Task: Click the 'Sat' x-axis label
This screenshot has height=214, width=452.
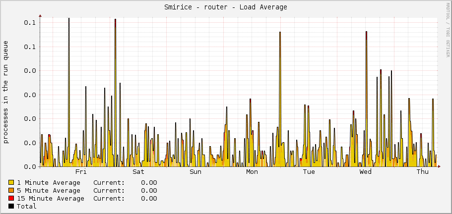Action: (138, 172)
